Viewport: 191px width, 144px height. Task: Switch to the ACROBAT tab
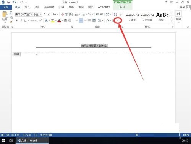(104, 7)
